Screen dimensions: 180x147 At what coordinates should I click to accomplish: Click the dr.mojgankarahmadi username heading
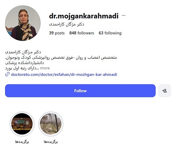click(x=84, y=16)
